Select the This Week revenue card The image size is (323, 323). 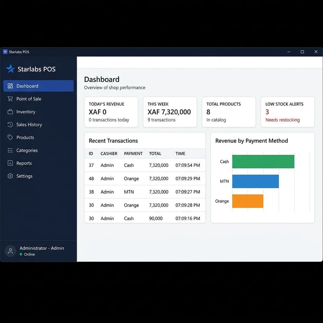point(170,112)
